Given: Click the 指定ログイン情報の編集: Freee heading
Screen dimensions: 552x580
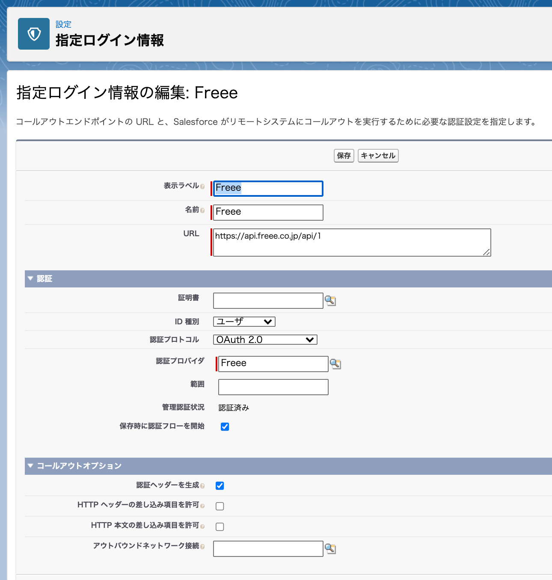Looking at the screenshot, I should [x=127, y=92].
